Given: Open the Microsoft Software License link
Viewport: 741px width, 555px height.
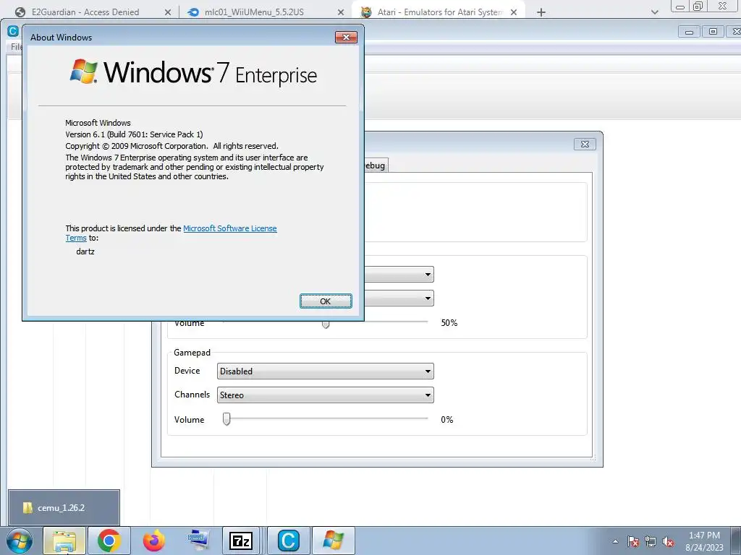Looking at the screenshot, I should pos(229,228).
